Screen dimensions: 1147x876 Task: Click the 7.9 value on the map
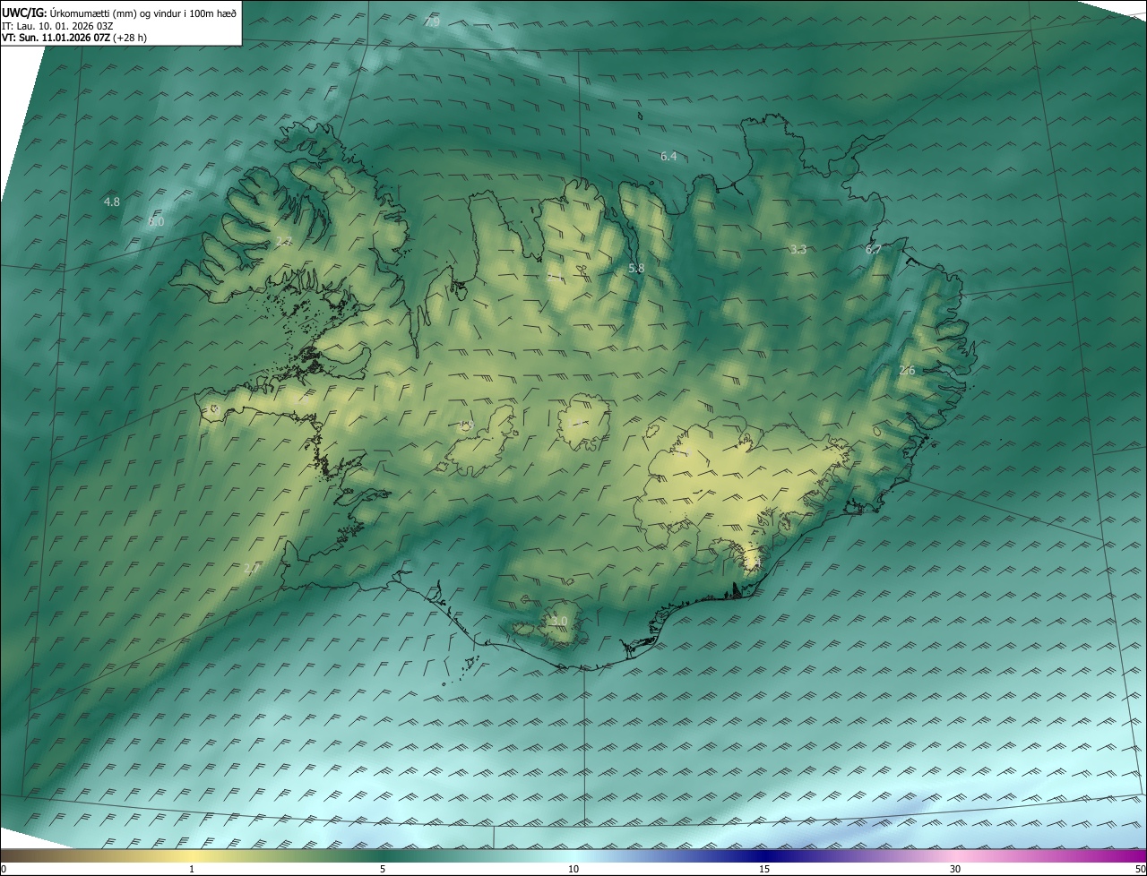(x=432, y=21)
